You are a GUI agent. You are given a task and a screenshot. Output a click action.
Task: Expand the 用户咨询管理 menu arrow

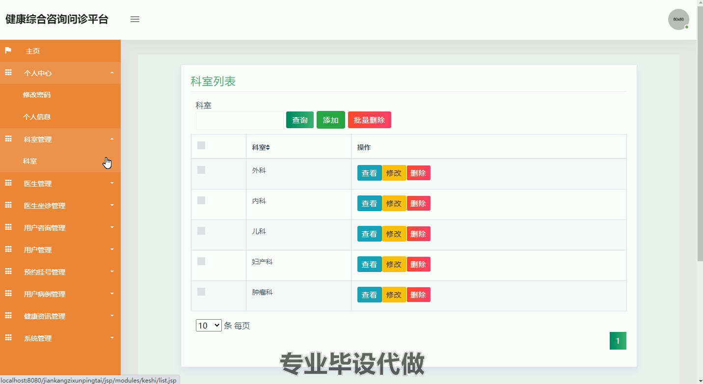tap(112, 227)
